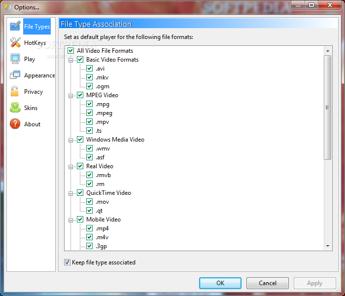345x296 pixels.
Task: Toggle the .rm checkbox
Action: point(89,184)
